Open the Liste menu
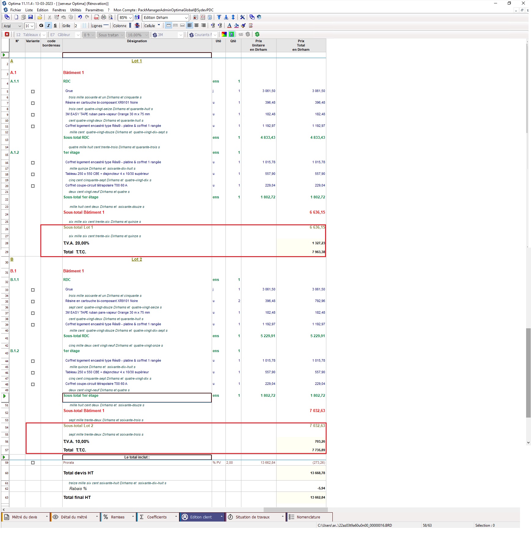 click(x=29, y=10)
